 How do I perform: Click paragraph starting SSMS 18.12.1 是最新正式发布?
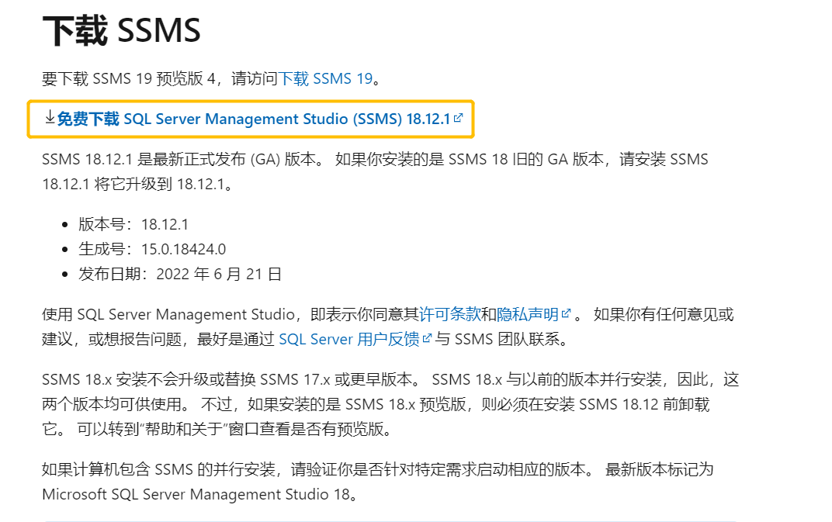[x=375, y=172]
